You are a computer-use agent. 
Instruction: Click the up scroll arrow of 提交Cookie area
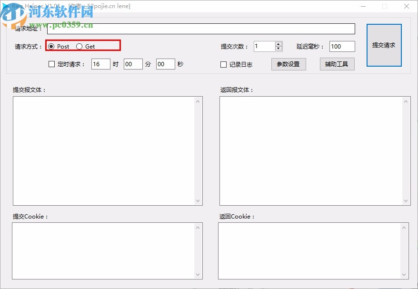(199, 227)
